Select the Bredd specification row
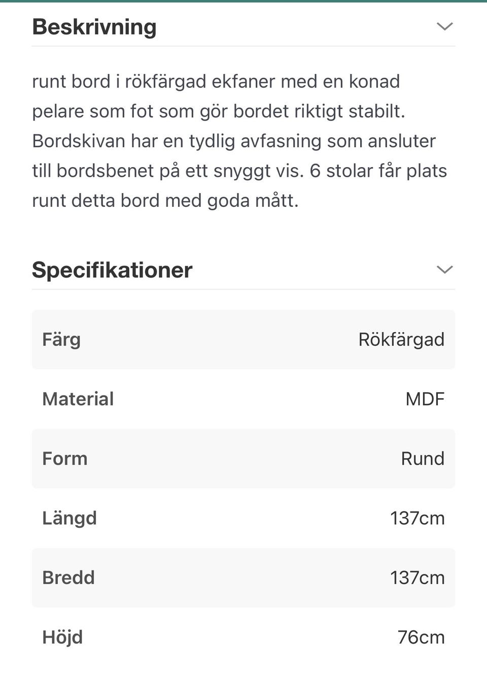This screenshot has width=487, height=675. coord(243,577)
